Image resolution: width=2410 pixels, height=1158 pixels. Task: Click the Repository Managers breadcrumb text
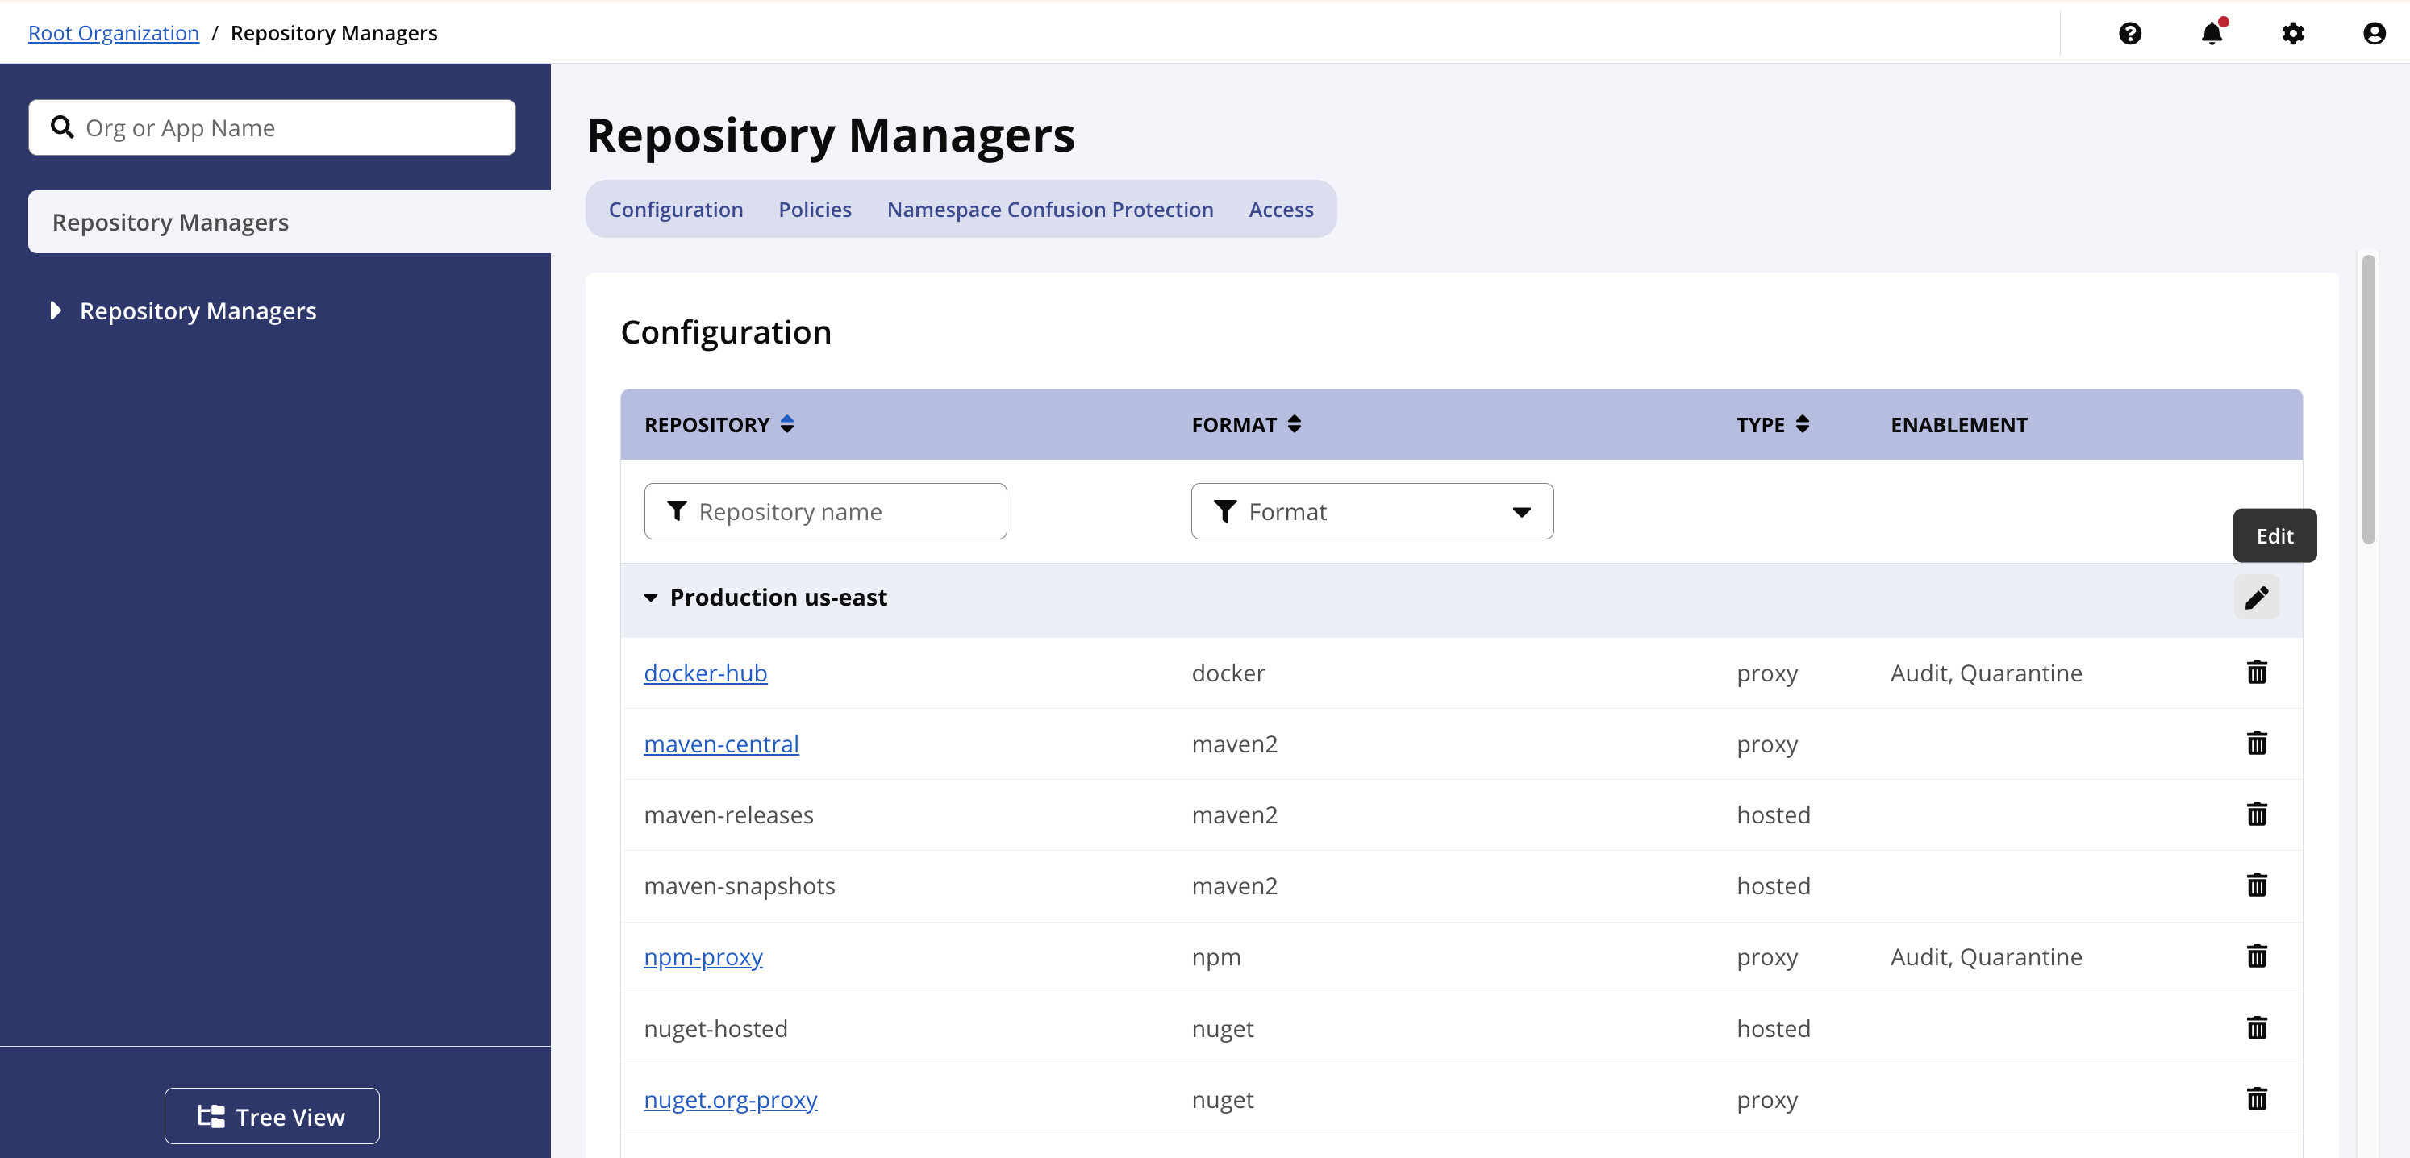(334, 34)
